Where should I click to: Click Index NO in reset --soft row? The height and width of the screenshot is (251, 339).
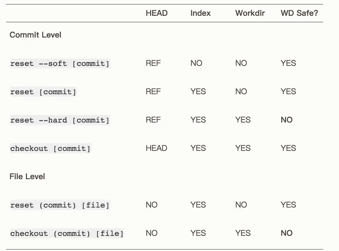pyautogui.click(x=196, y=63)
